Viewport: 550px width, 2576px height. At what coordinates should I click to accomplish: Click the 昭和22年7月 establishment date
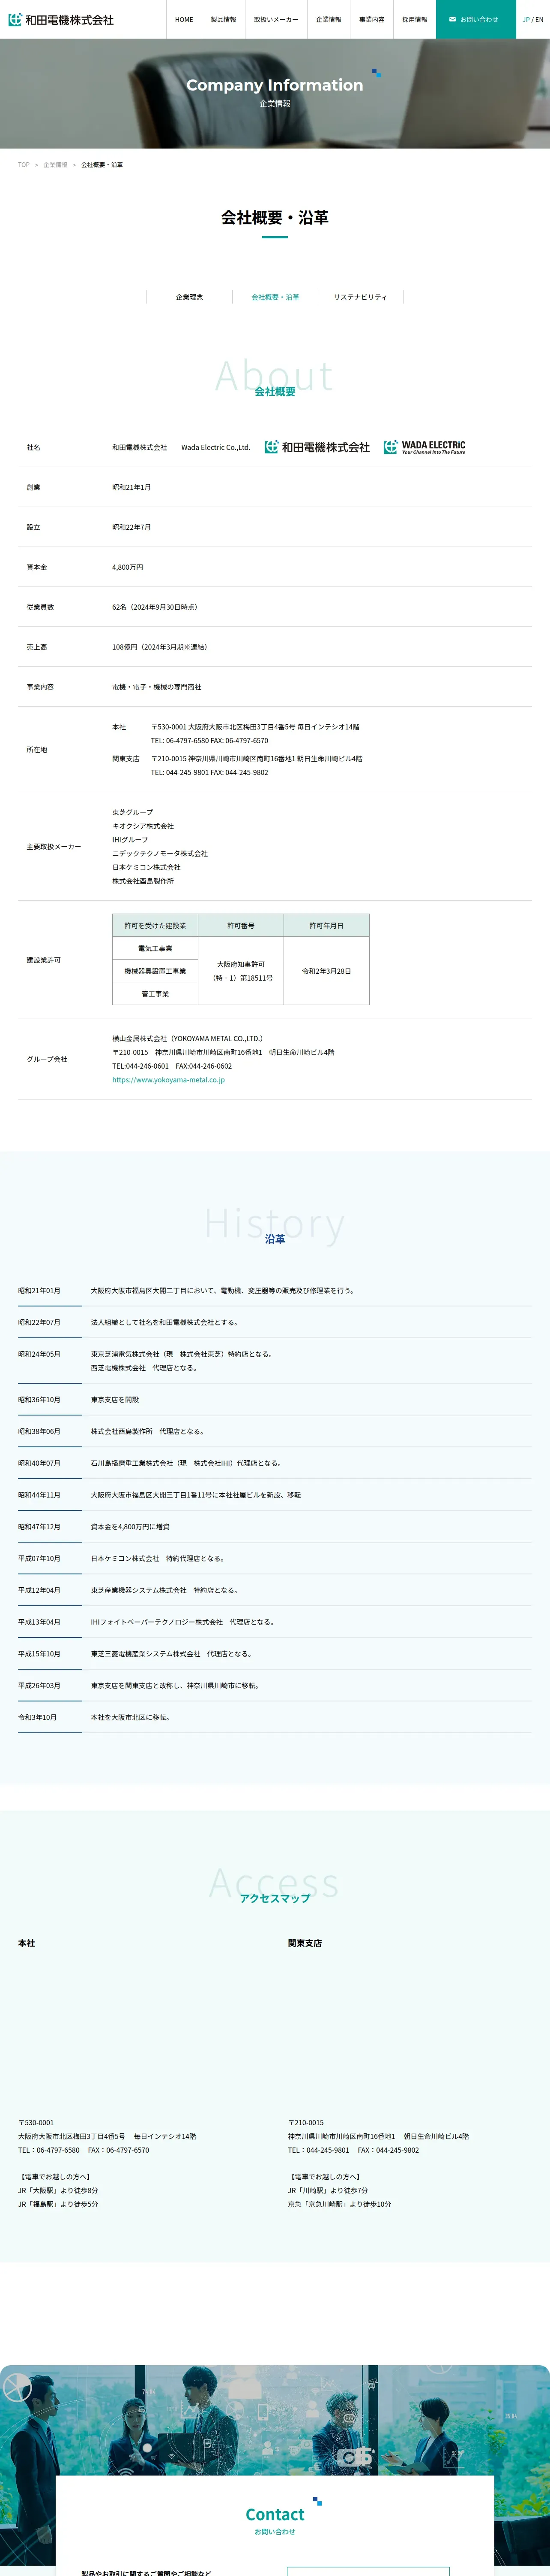tap(132, 527)
